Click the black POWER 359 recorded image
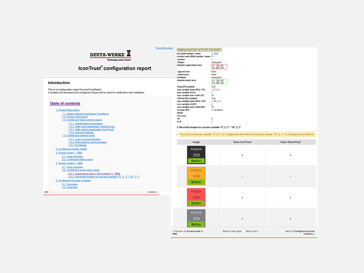Viewport: 364px width, 273px height. pos(196,155)
